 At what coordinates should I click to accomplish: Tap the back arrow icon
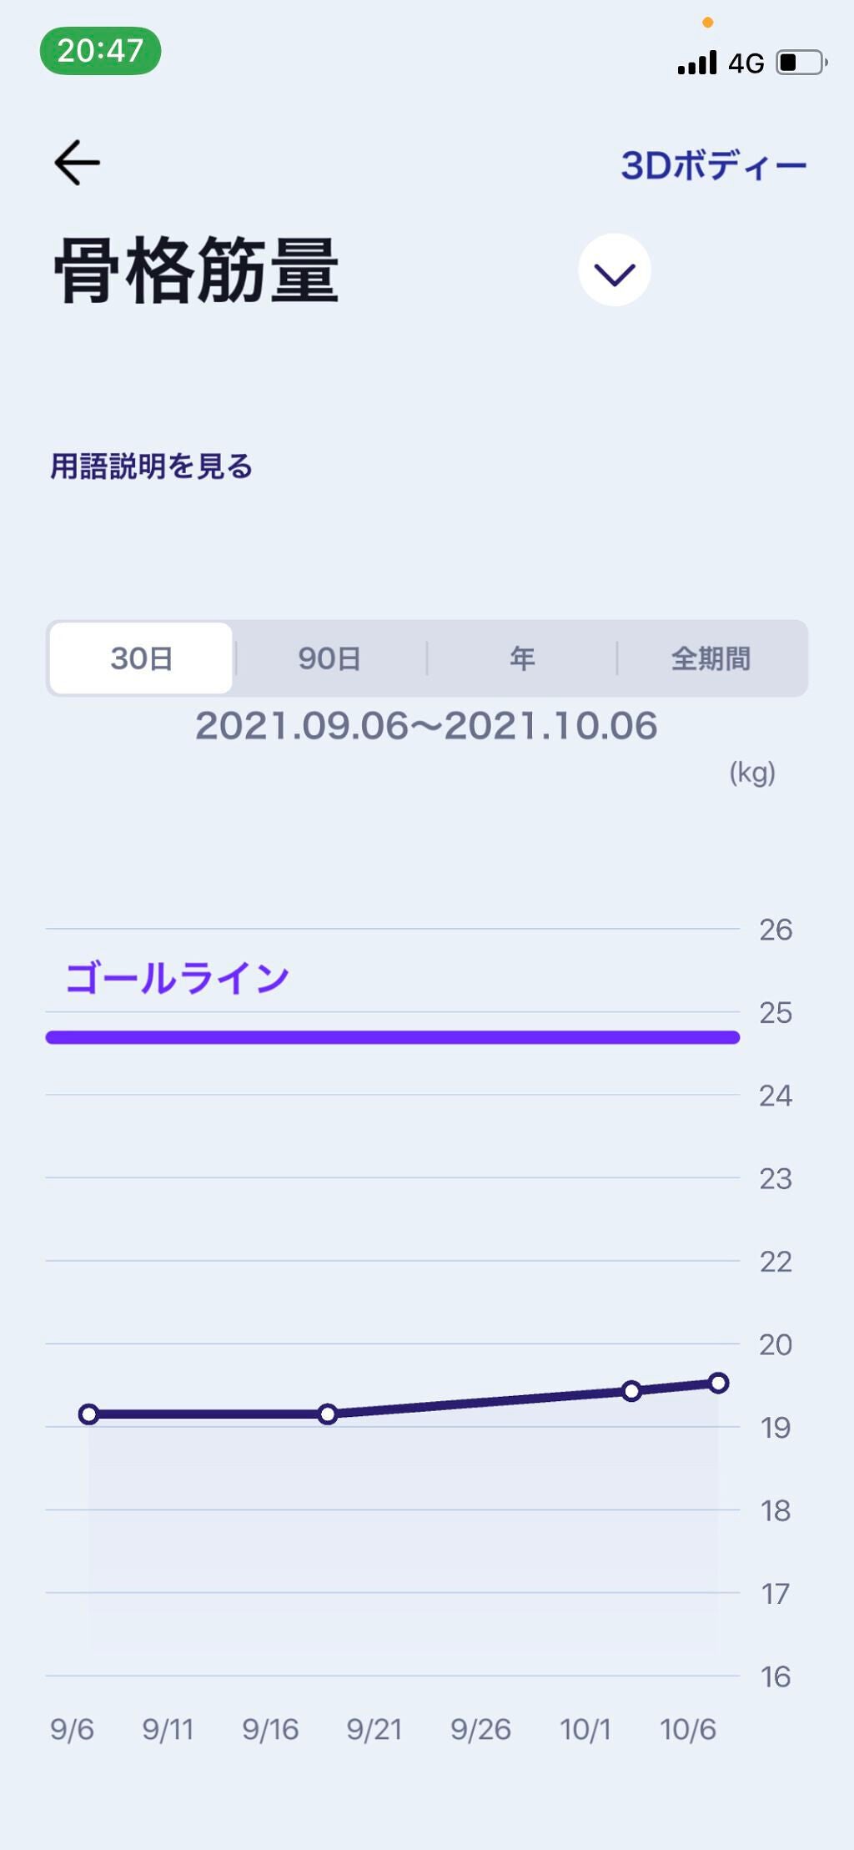(x=78, y=162)
